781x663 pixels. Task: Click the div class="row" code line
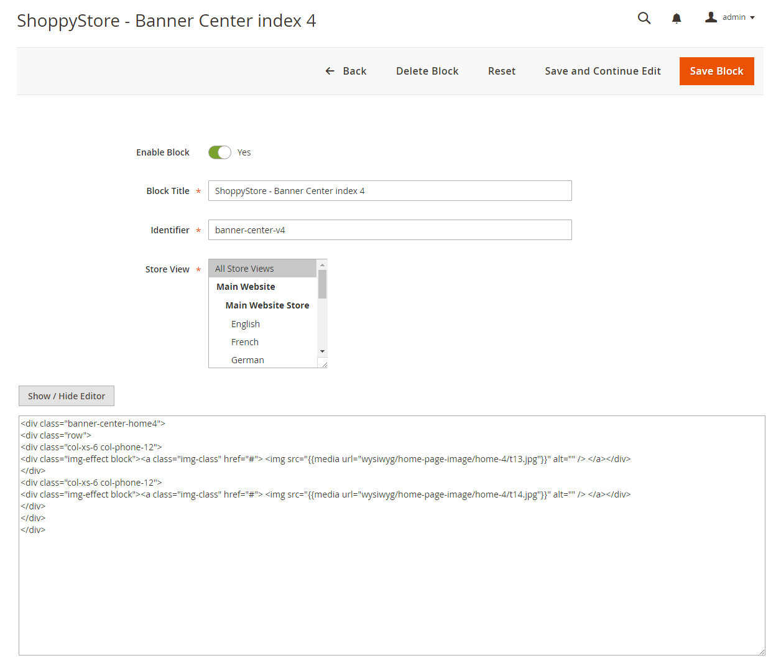coord(56,435)
